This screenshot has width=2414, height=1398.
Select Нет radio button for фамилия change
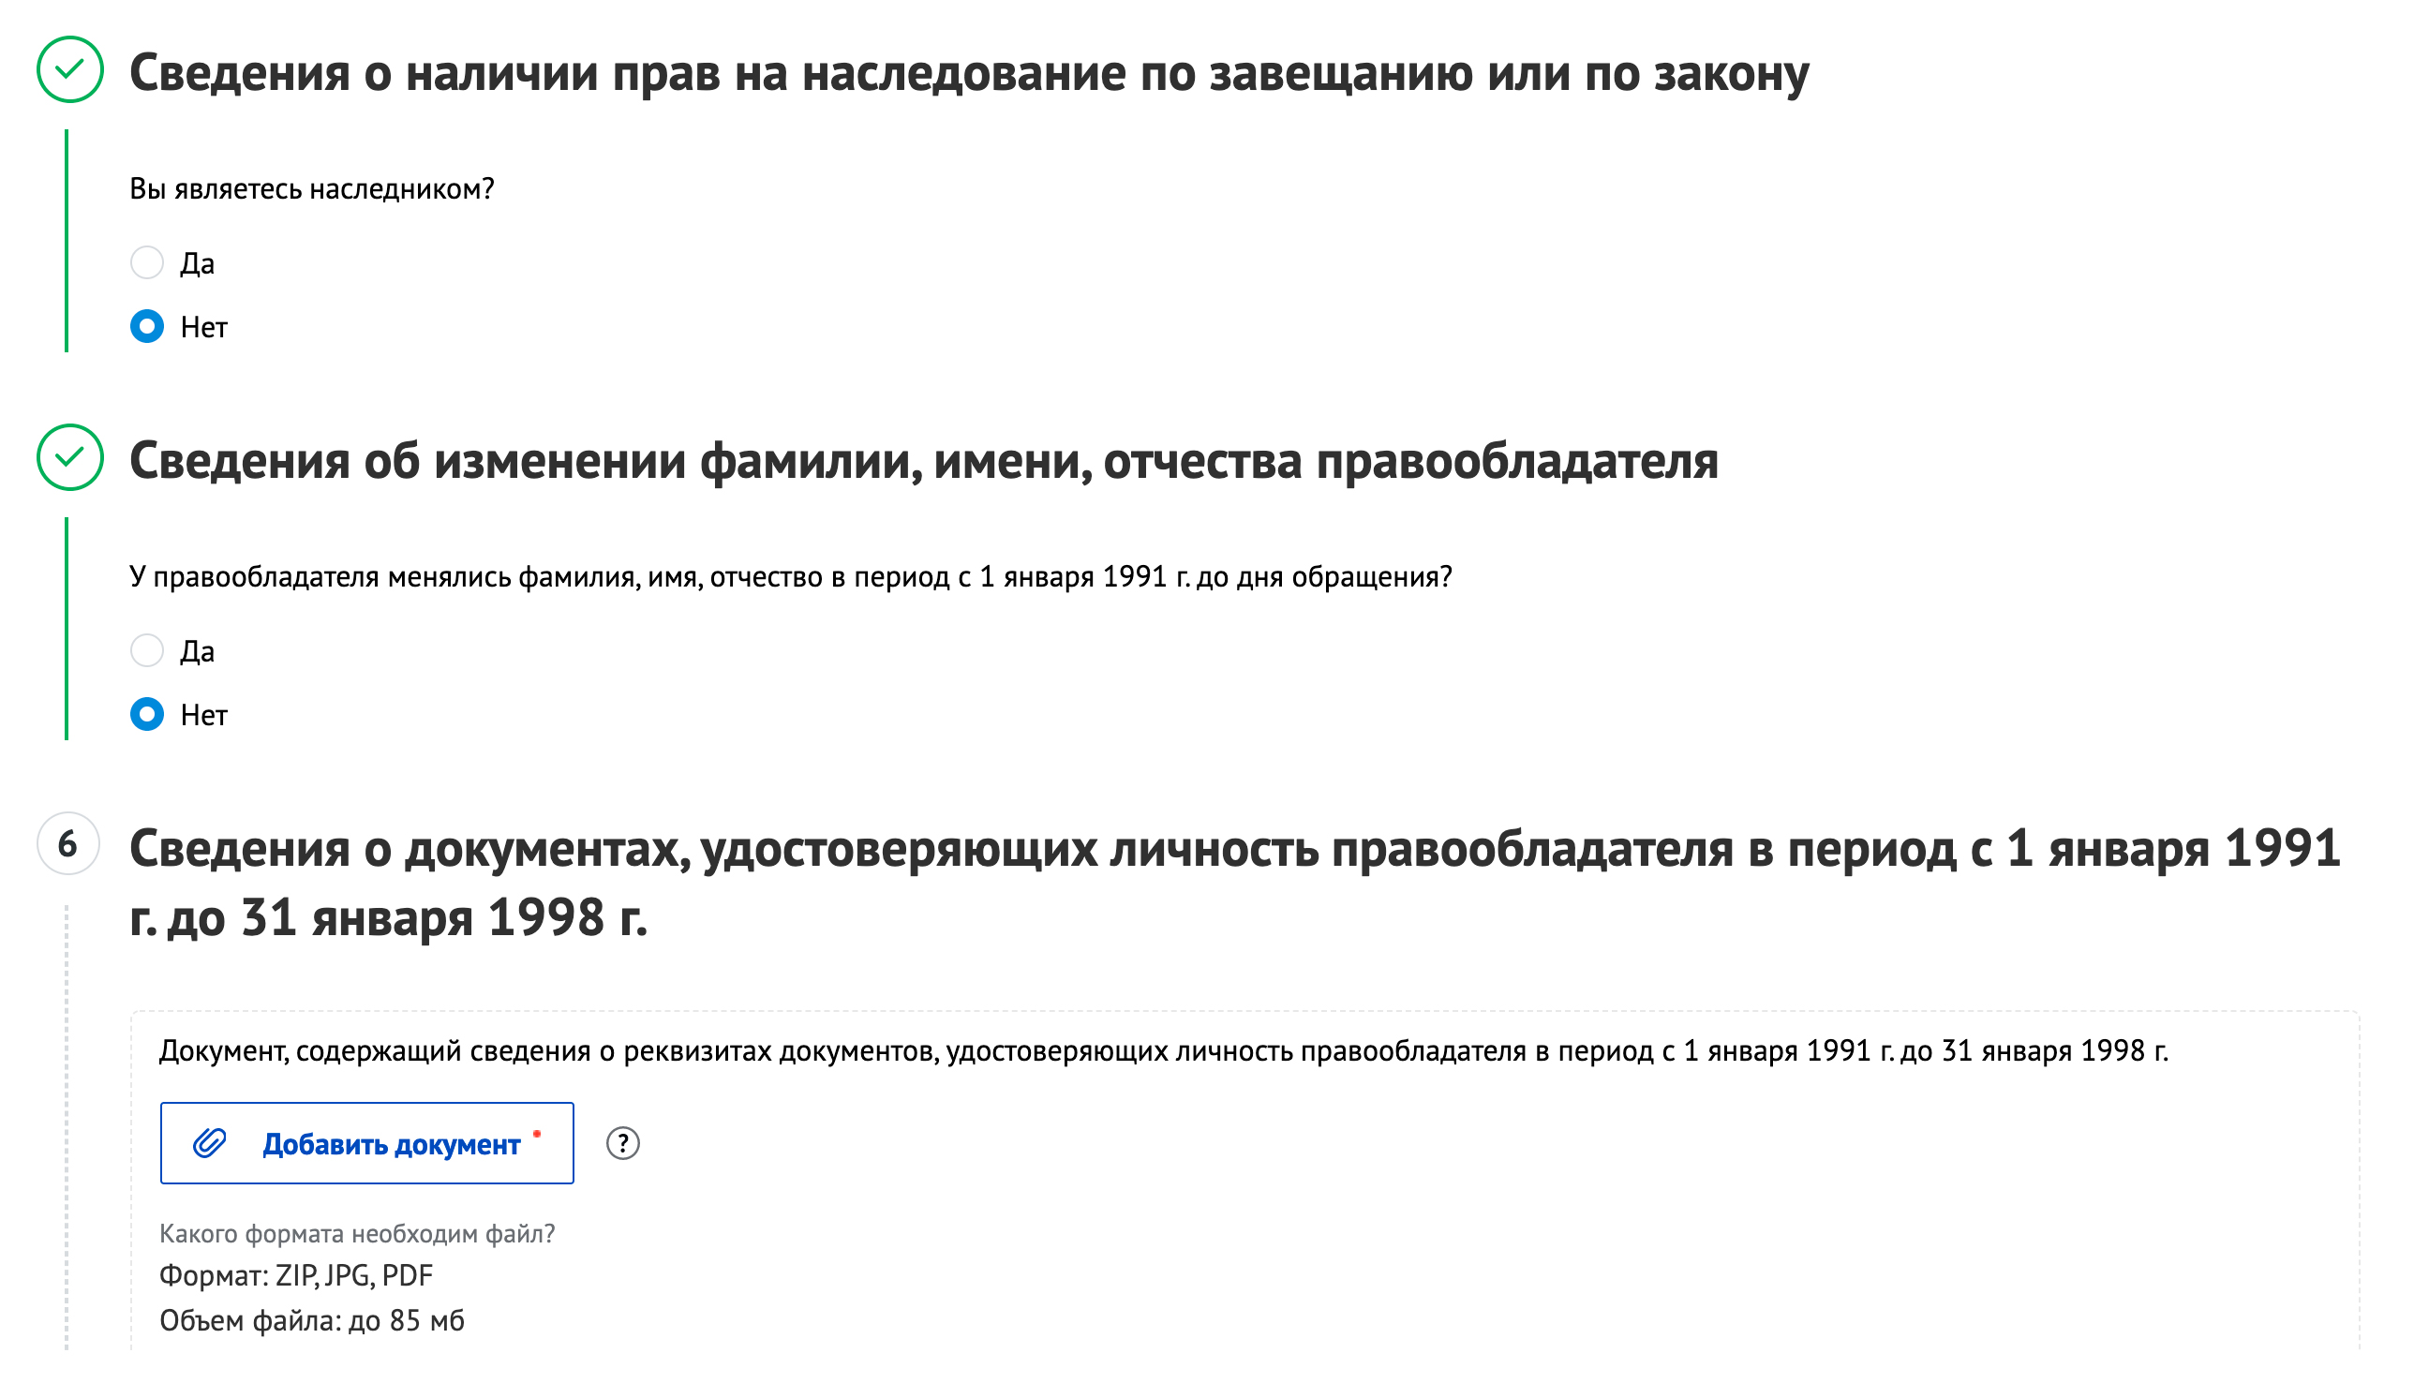click(148, 714)
